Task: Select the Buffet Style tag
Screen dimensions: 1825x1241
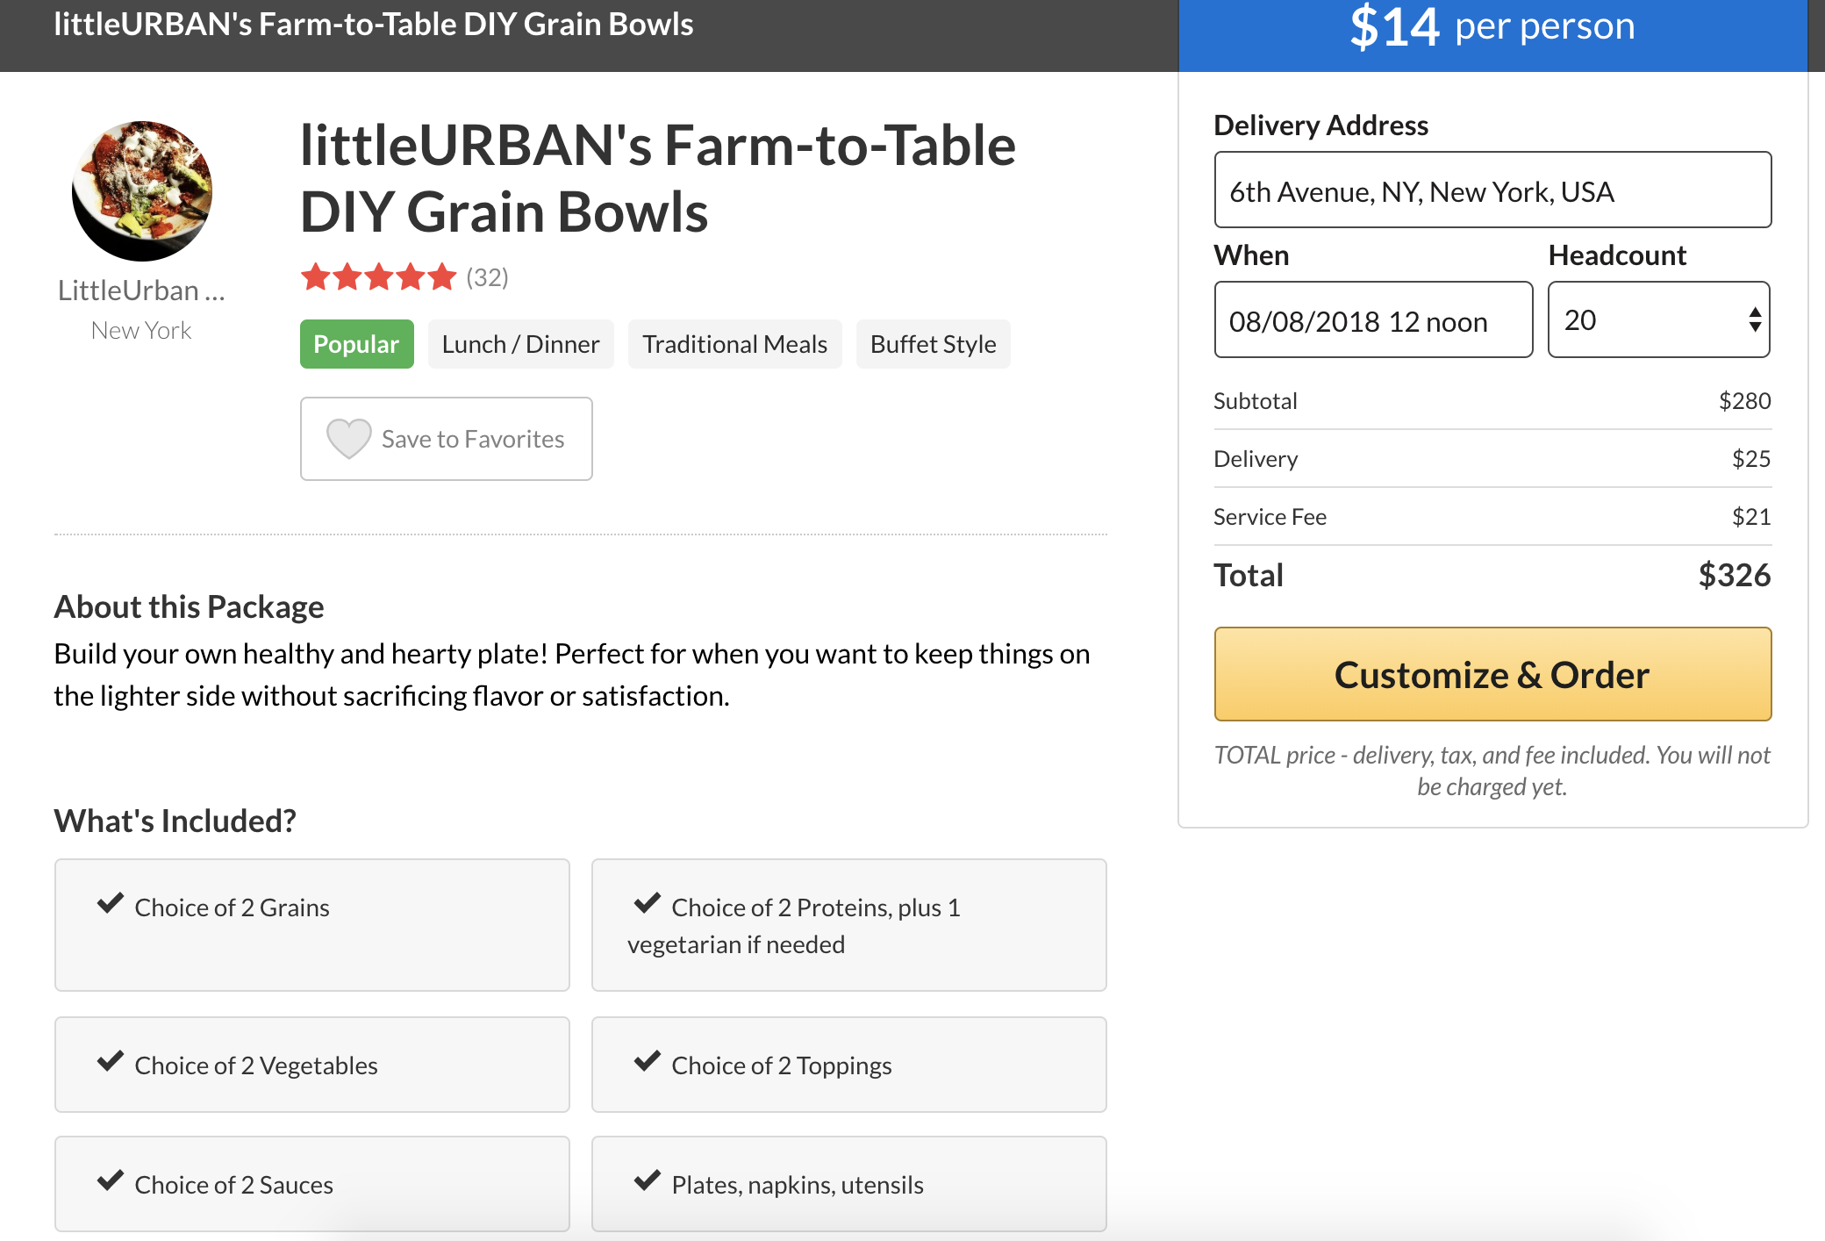Action: coord(933,344)
